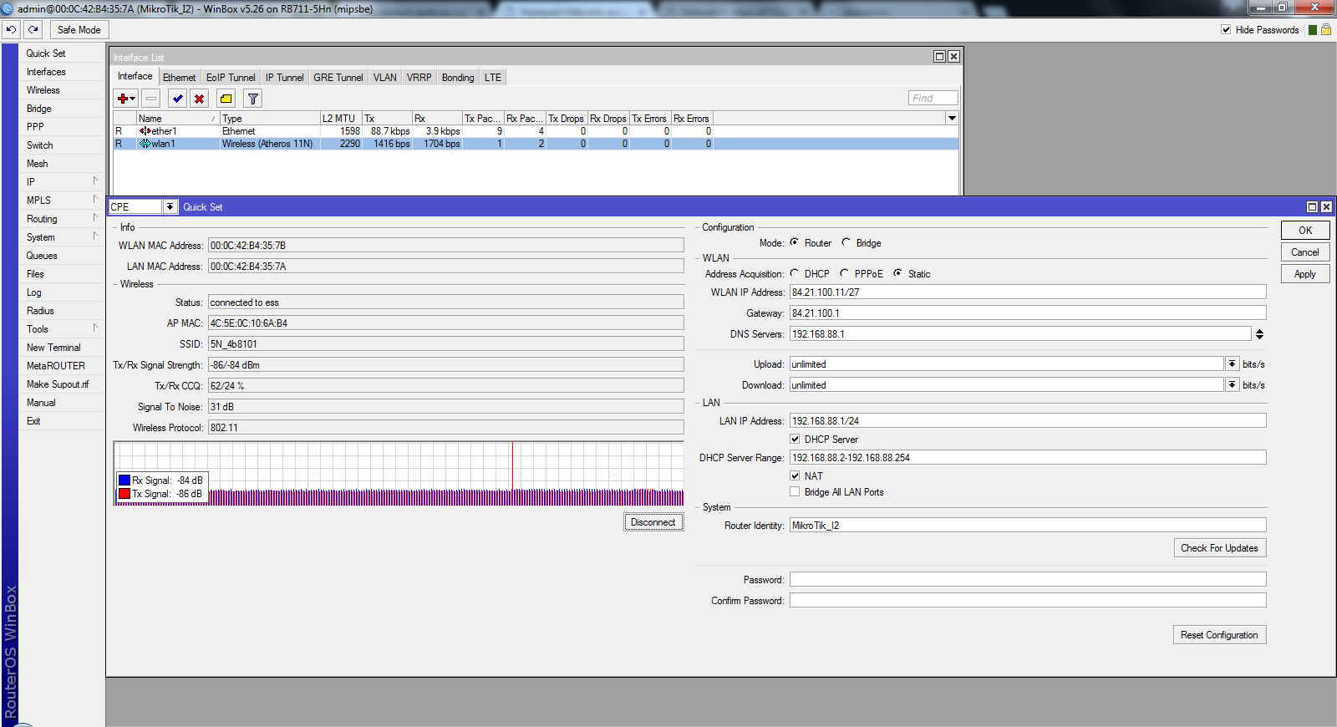Switch to the GRE Tunnel tab
The image size is (1337, 727).
click(338, 77)
